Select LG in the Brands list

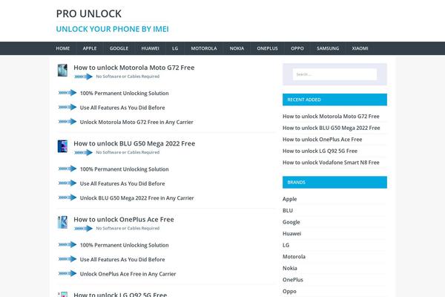coord(286,245)
